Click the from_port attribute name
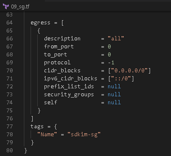Viewport: 171px width, 156px height. (x=59, y=47)
